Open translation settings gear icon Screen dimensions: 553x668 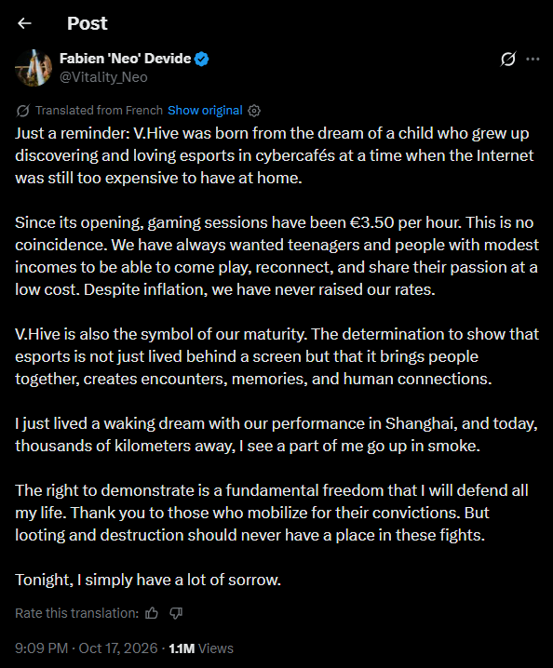(254, 111)
